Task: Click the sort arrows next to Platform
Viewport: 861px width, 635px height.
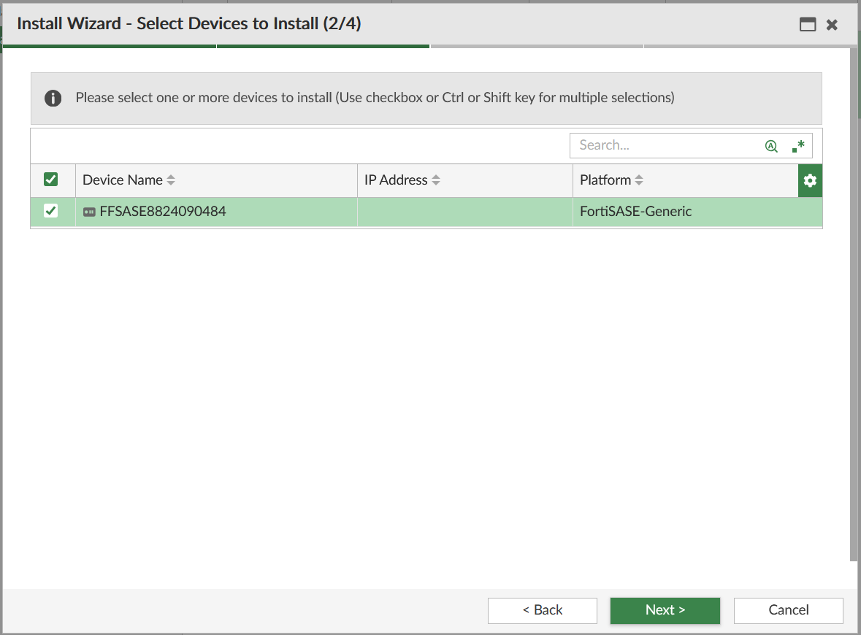Action: (639, 180)
